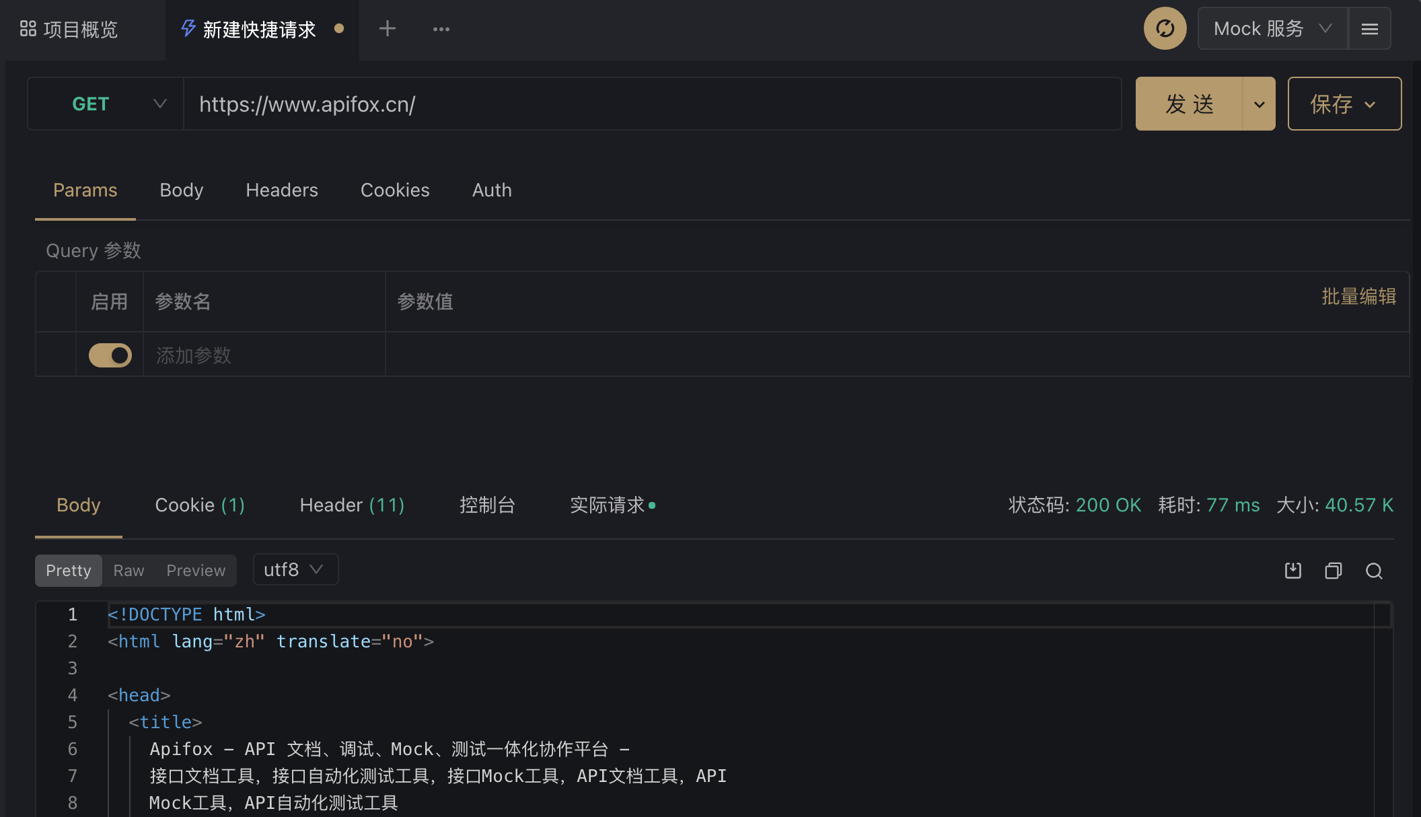
Task: Open the three-dots tab options
Action: pyautogui.click(x=441, y=29)
